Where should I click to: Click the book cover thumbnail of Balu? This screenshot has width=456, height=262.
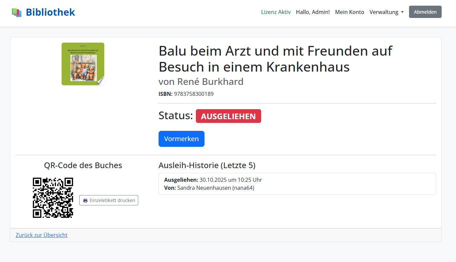[x=83, y=64]
